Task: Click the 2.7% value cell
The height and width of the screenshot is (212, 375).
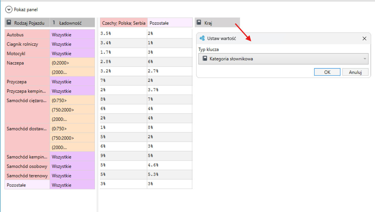Action: 170,71
